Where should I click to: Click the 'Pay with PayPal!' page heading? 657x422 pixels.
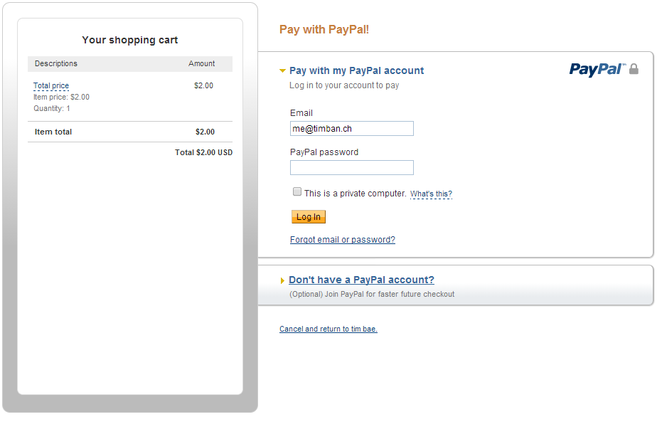[x=324, y=30]
